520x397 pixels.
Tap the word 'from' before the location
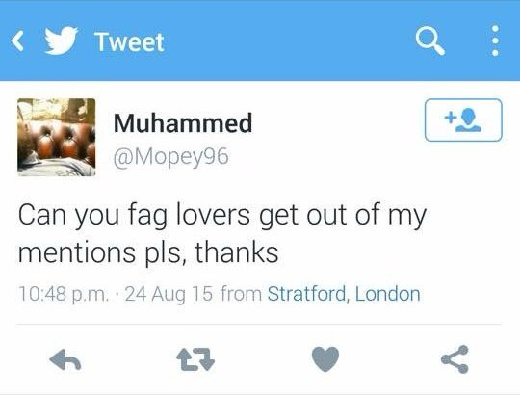click(241, 294)
